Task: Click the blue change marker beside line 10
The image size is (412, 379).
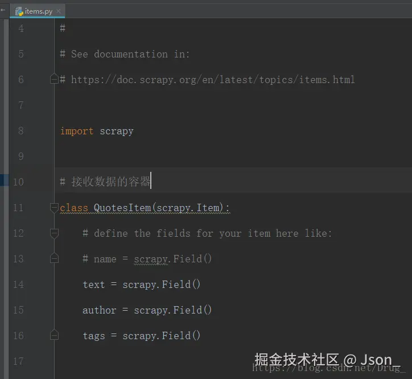Action: (4, 180)
